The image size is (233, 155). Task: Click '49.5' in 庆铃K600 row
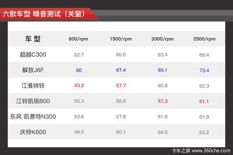pyautogui.click(x=79, y=132)
